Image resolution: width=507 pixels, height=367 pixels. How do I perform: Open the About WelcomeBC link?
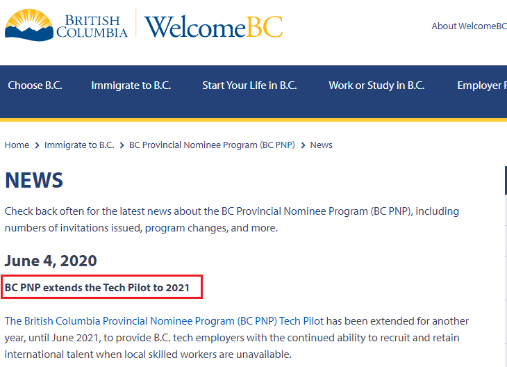click(469, 26)
